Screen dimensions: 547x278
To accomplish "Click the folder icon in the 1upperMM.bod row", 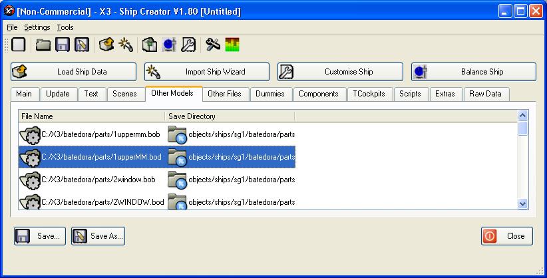I will coord(177,158).
